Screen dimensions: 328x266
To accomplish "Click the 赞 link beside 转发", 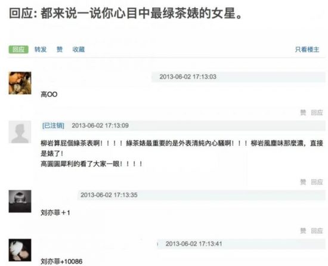I will click(60, 50).
